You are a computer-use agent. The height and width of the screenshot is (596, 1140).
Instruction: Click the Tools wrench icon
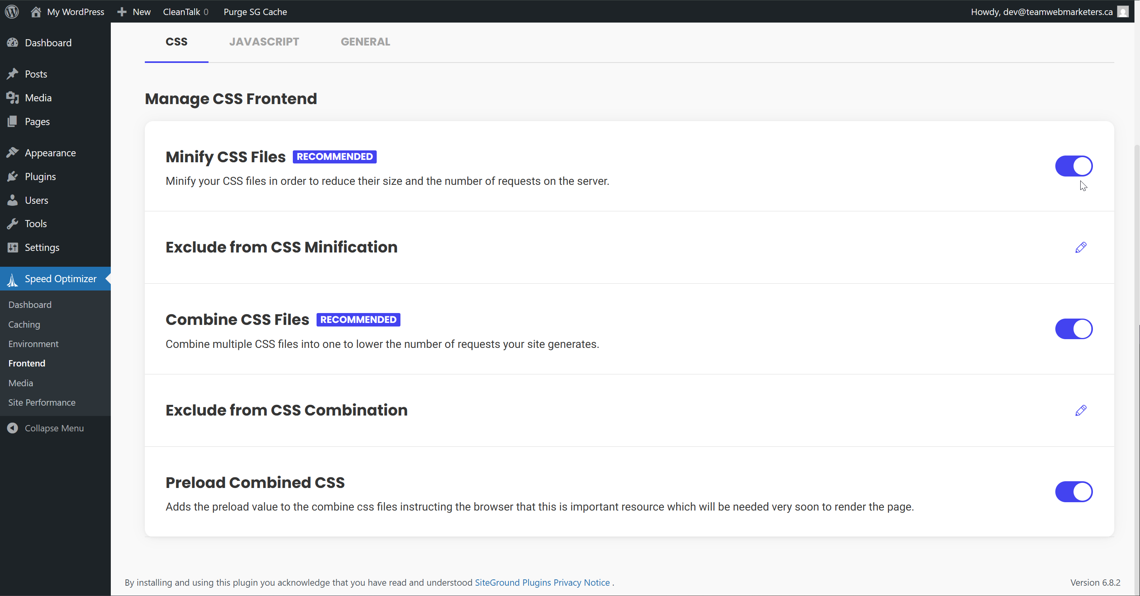12,224
